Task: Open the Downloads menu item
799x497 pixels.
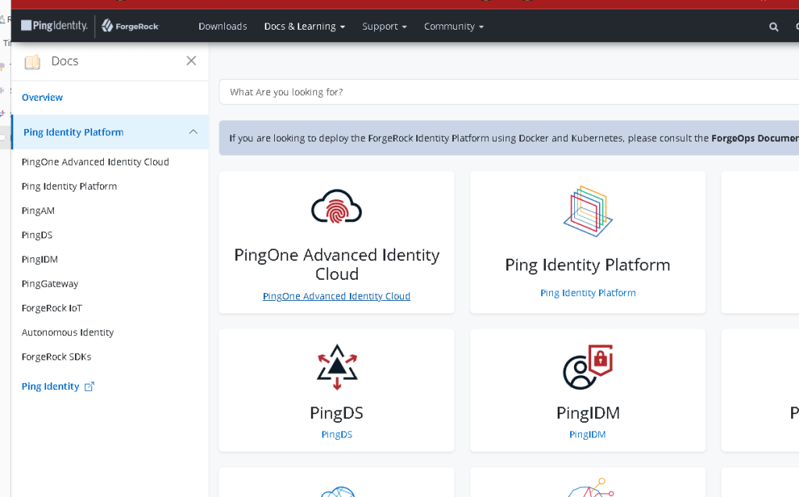Action: [223, 26]
